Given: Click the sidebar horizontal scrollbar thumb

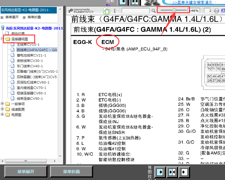Looking at the screenshot, I should pyautogui.click(x=26, y=161).
